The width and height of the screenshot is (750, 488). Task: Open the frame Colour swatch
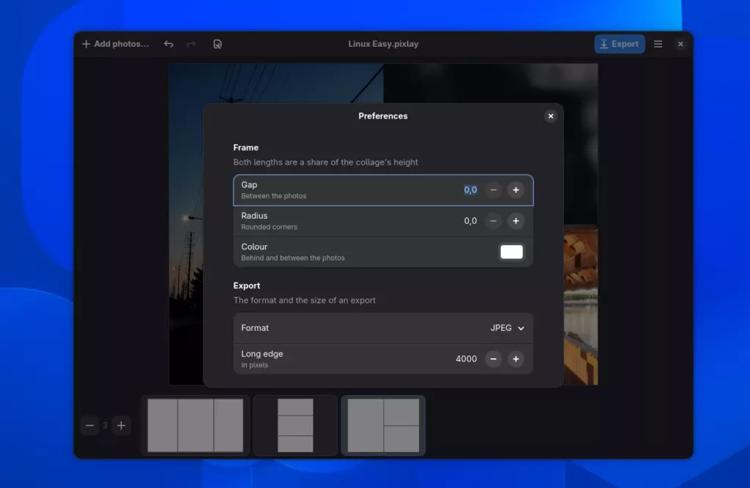pos(511,252)
